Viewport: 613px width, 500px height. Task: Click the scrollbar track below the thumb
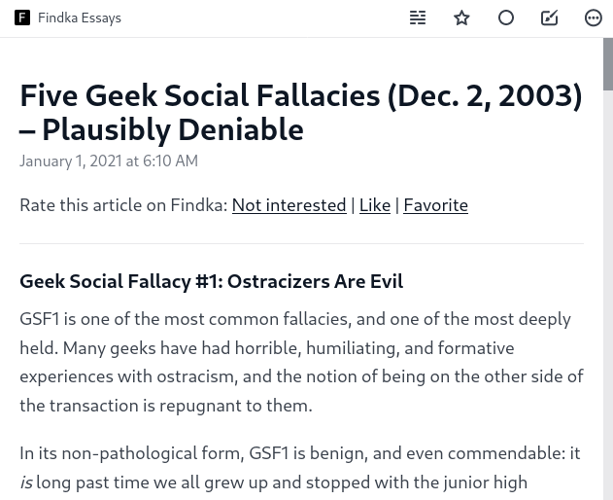tap(608, 294)
